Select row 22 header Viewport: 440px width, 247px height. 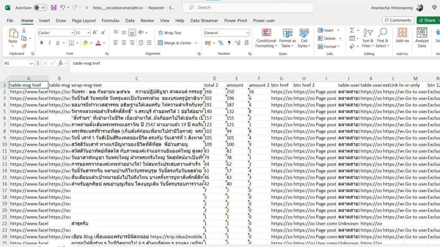4,223
